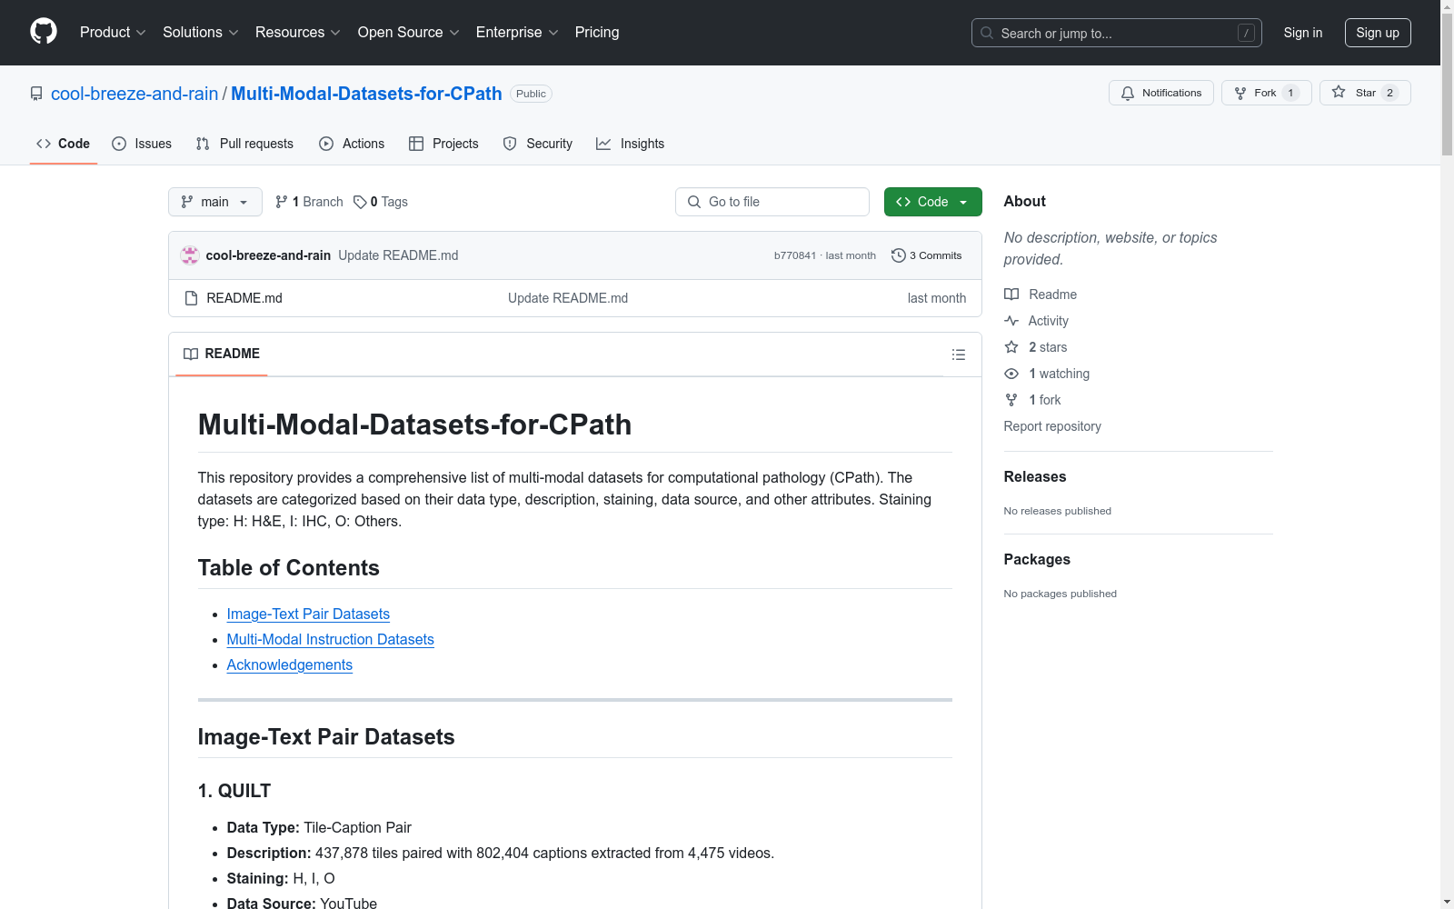This screenshot has height=909, width=1454.
Task: Click the clock history icon beside 3 Commits
Action: coord(899,255)
